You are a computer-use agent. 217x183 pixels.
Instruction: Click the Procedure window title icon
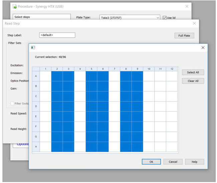[15, 6]
